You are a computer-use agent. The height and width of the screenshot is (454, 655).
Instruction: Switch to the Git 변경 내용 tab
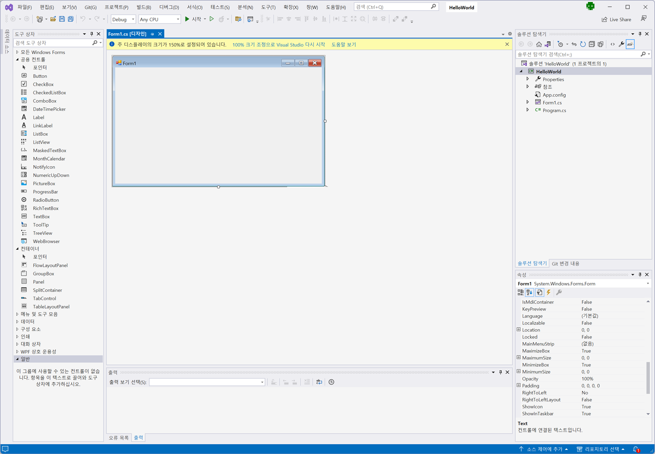pos(565,264)
